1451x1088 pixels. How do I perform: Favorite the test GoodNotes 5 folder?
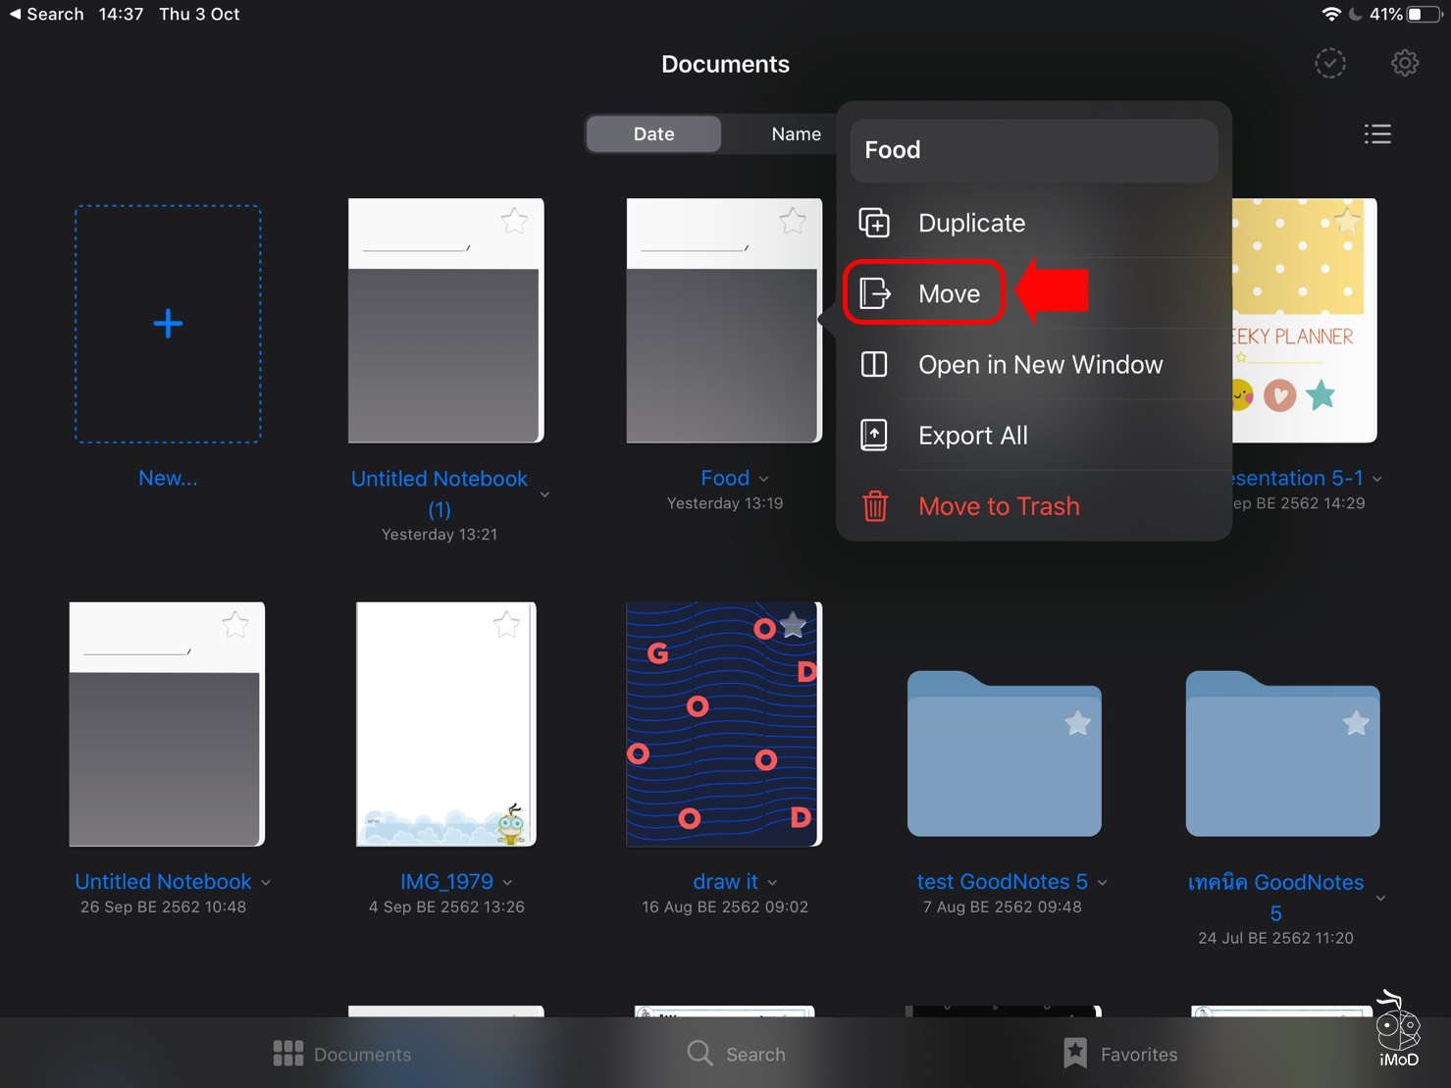pos(1078,723)
